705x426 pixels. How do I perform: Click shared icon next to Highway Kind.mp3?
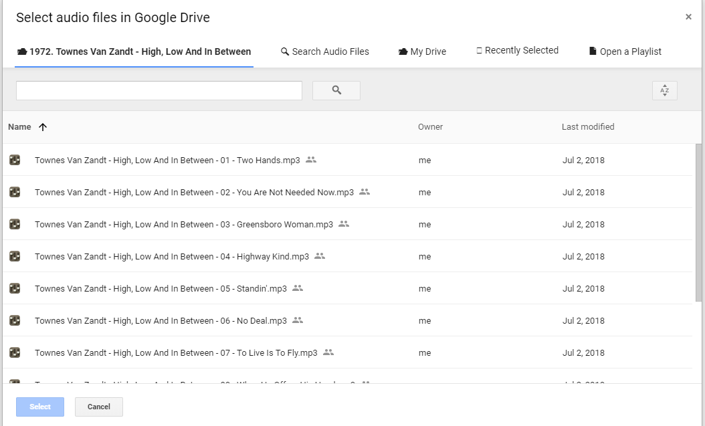tap(320, 255)
